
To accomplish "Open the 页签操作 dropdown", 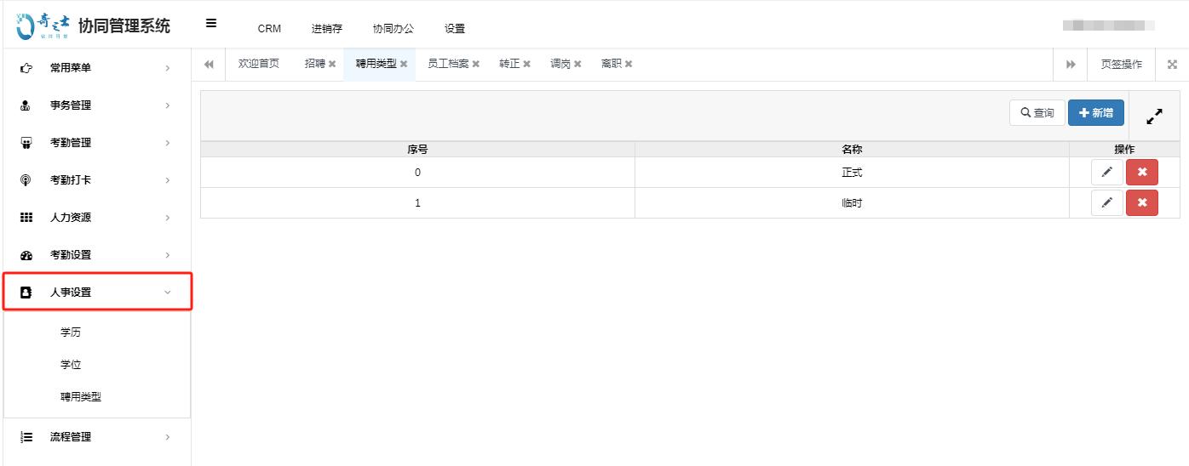I will 1121,65.
